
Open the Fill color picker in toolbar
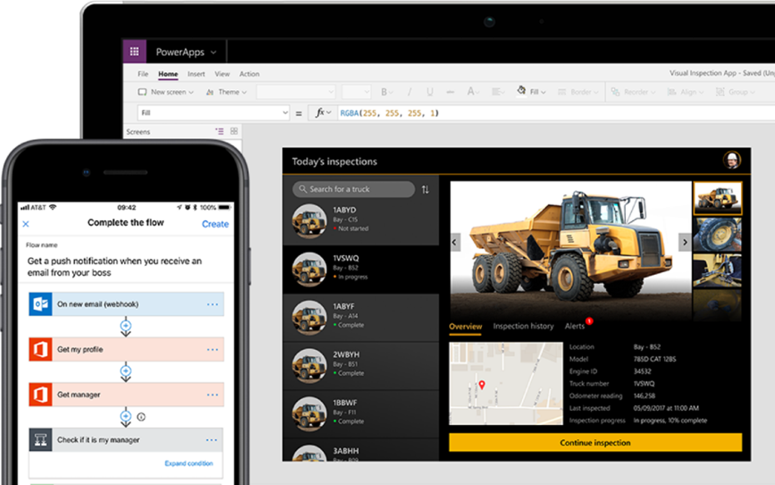coord(531,92)
